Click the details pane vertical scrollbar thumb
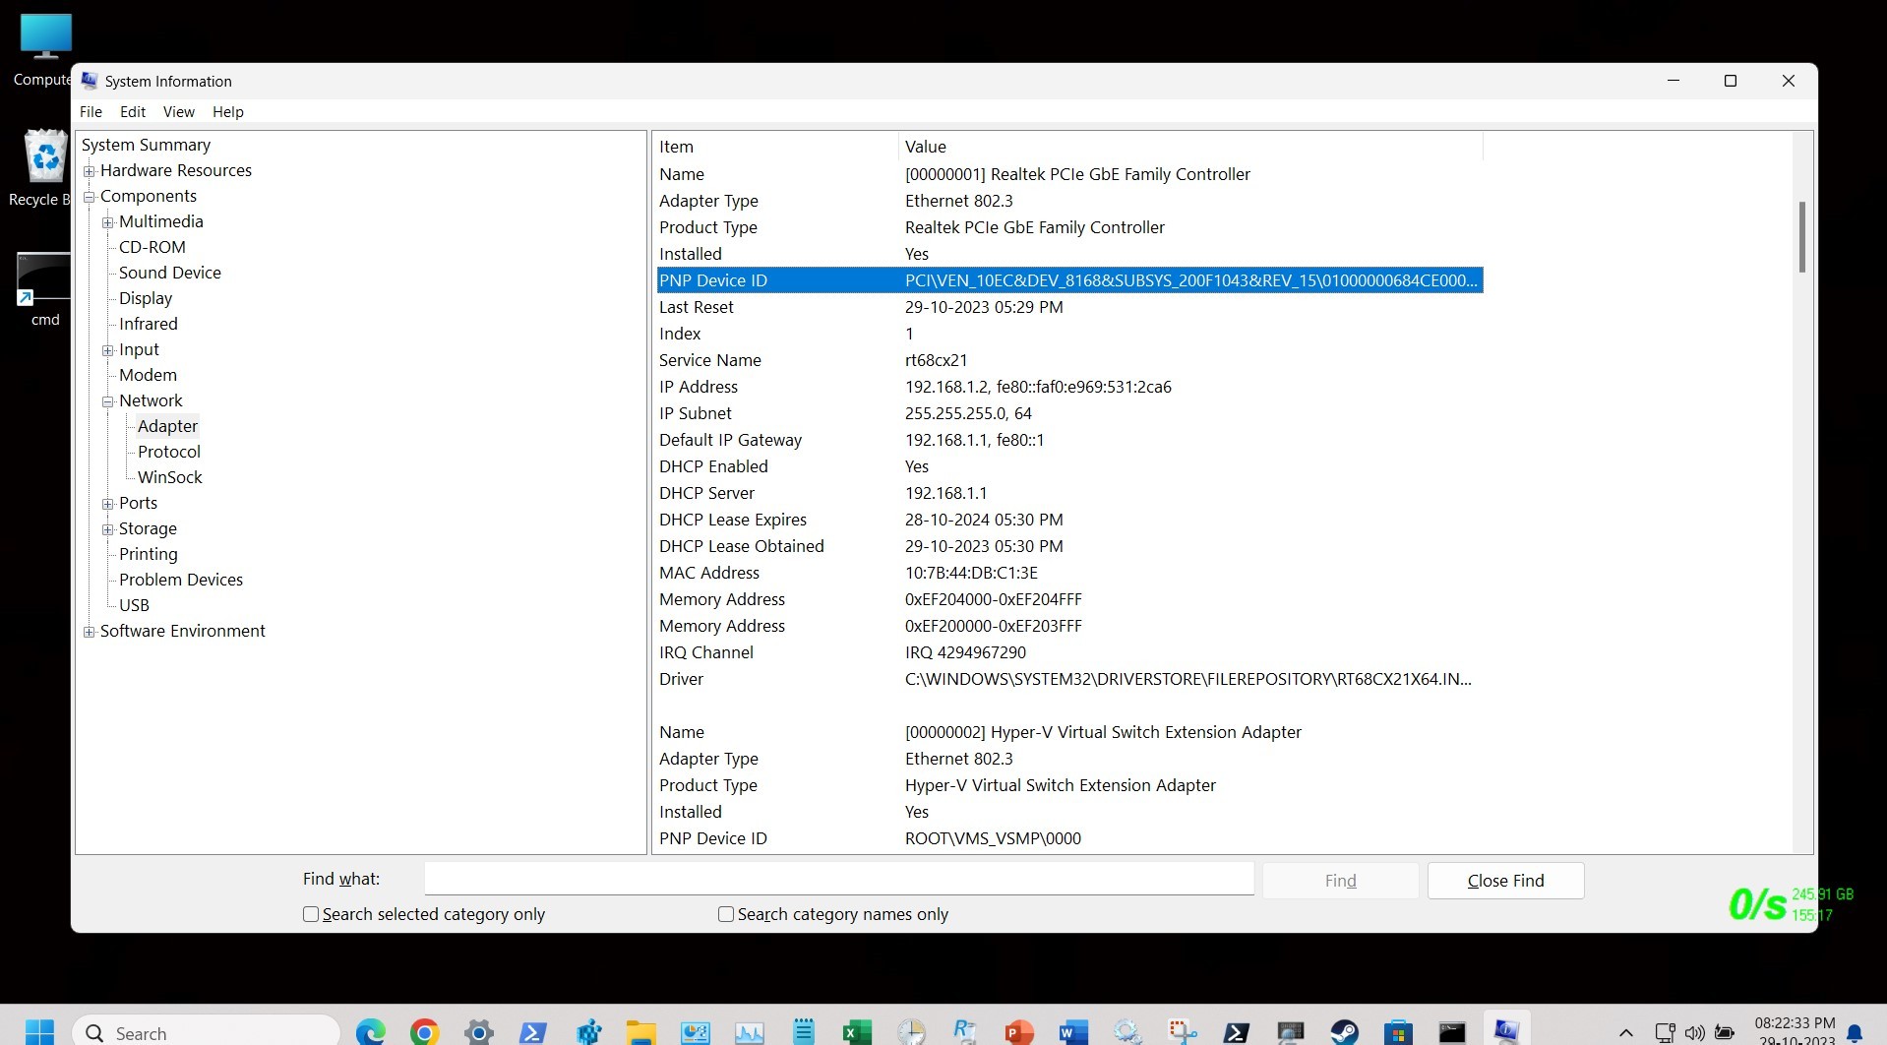 pos(1802,237)
